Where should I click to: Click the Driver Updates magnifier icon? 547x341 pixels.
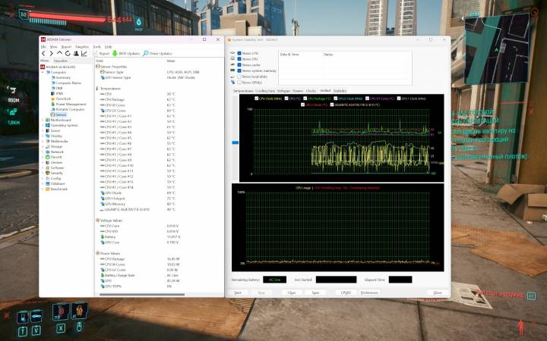tap(145, 54)
